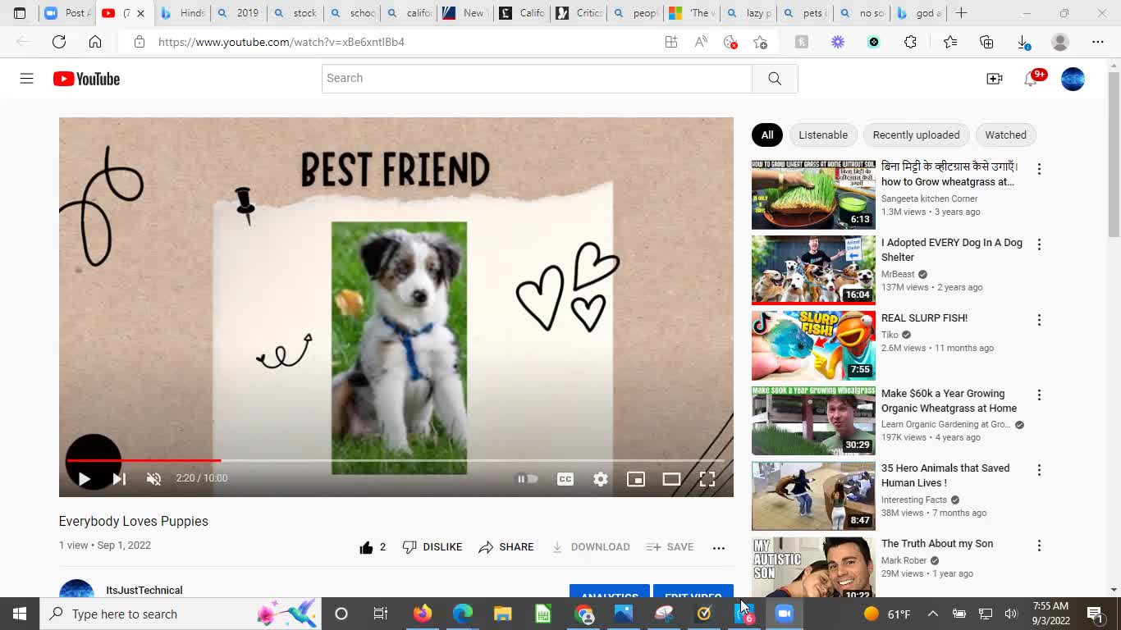Image resolution: width=1121 pixels, height=630 pixels.
Task: Skip to next video in player
Action: pos(119,479)
